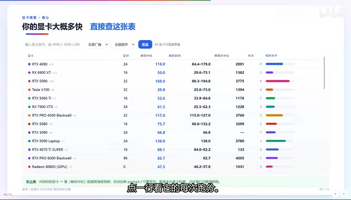Viewport: 351px width, 200px height.
Task: Click the 115.0–127.0 decode range cell
Action: point(200,116)
